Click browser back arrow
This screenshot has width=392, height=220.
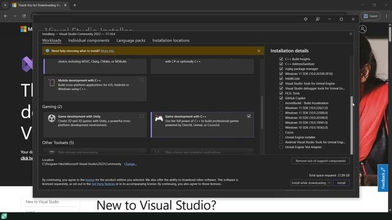click(6, 16)
